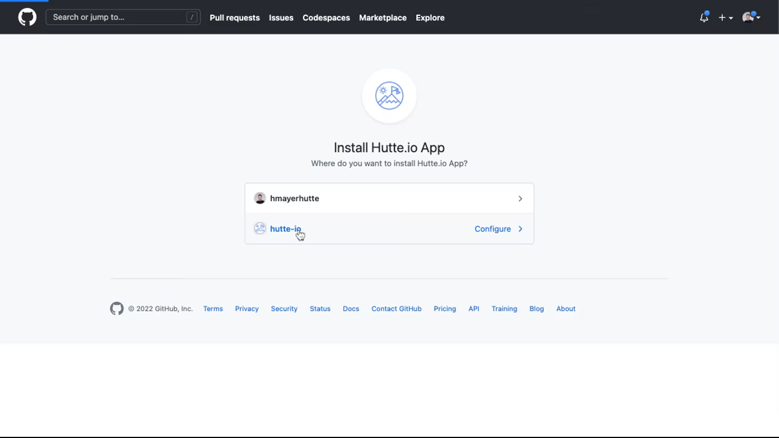The height and width of the screenshot is (438, 779).
Task: Click chevron on hmayerhutte row
Action: [520, 198]
